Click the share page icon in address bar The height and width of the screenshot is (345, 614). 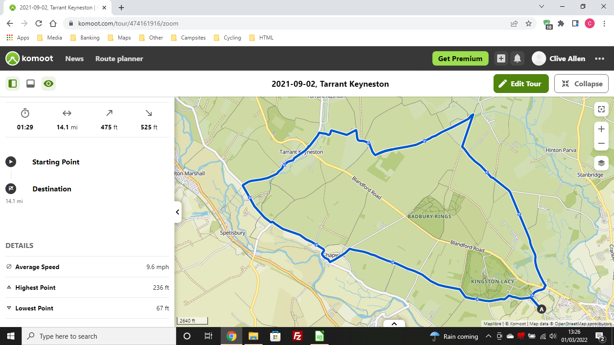click(514, 23)
